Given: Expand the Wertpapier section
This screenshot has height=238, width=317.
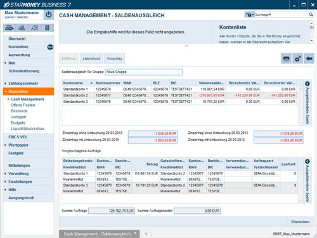Looking at the screenshot, I should click(18, 145).
